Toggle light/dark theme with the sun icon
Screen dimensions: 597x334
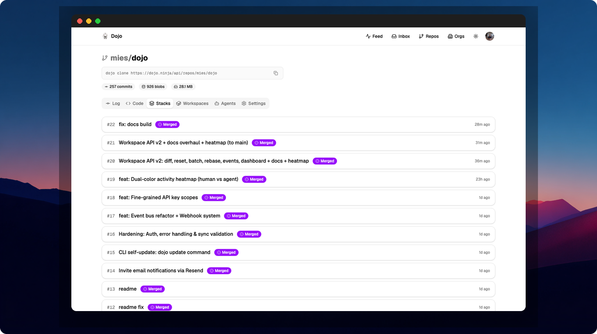point(475,36)
